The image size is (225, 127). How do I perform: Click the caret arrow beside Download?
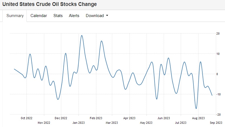[107, 16]
